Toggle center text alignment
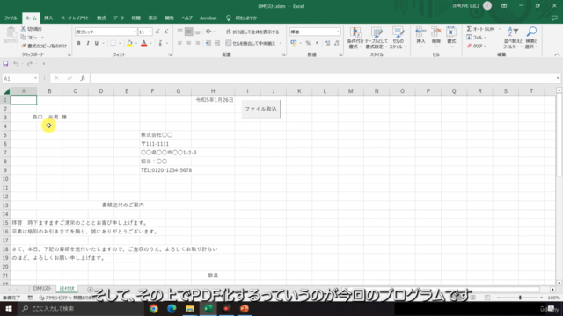Image resolution: width=563 pixels, height=316 pixels. click(x=188, y=43)
